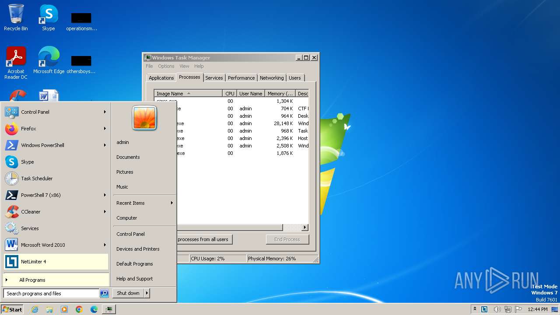Screen dimensions: 560x315
Task: Open Chrome taskbar icon
Action: pos(79,309)
